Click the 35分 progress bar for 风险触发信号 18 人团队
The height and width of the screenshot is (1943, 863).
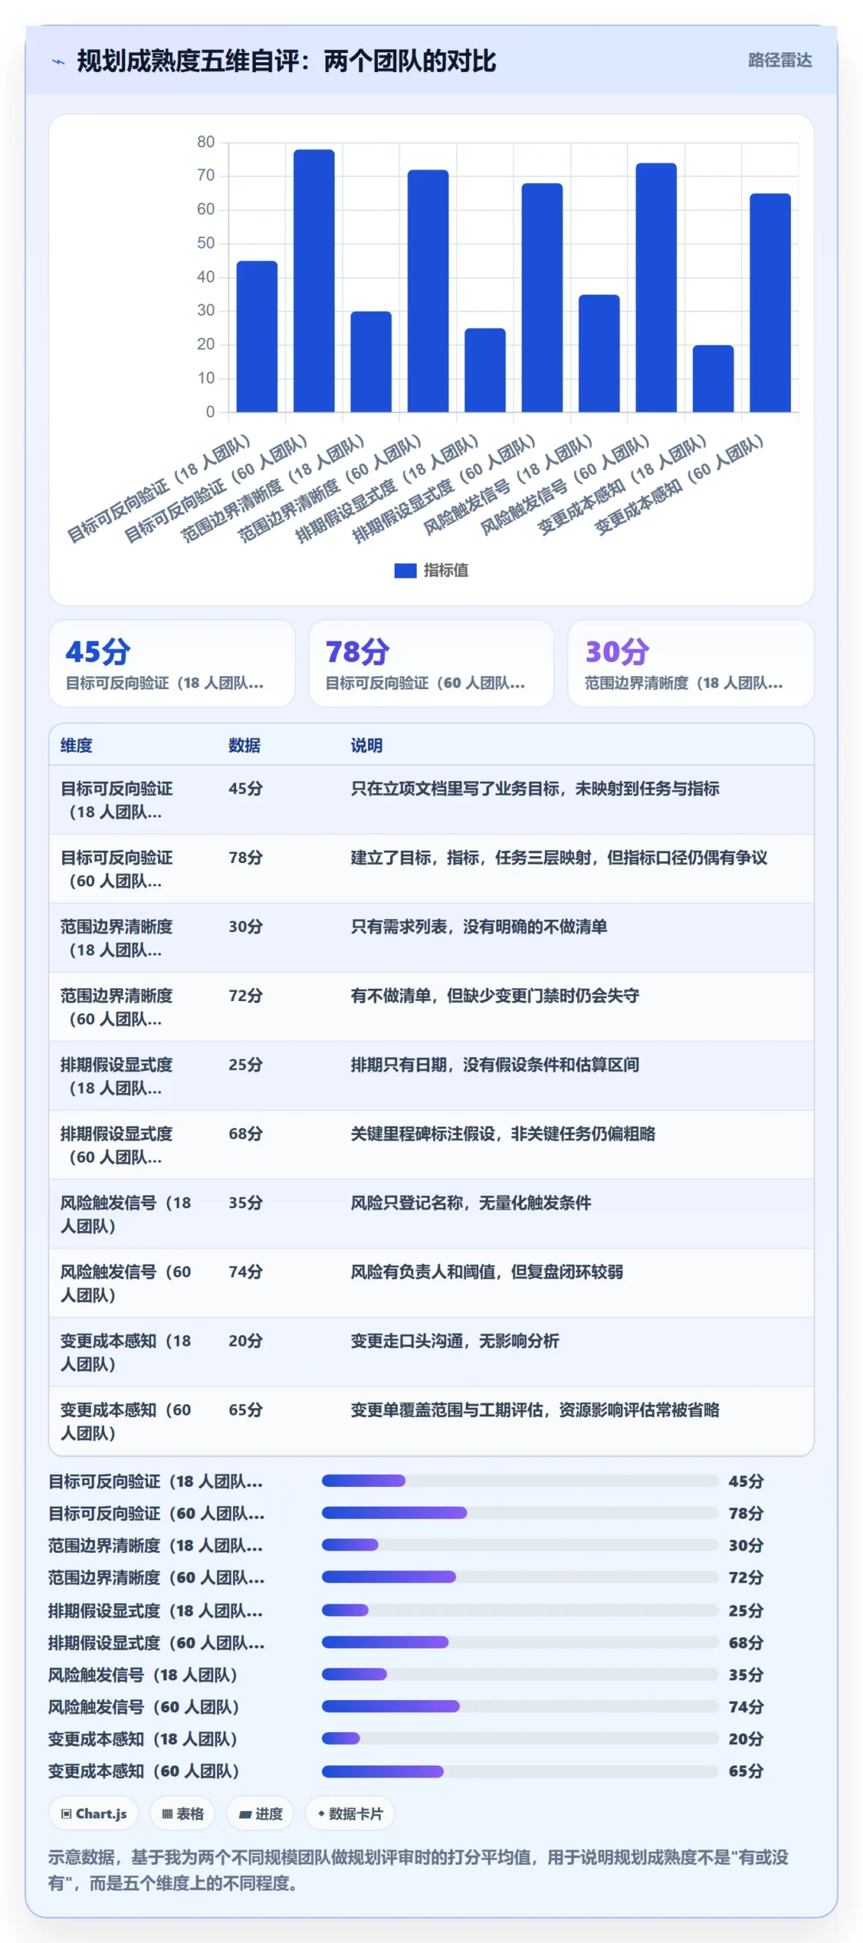pos(519,1674)
